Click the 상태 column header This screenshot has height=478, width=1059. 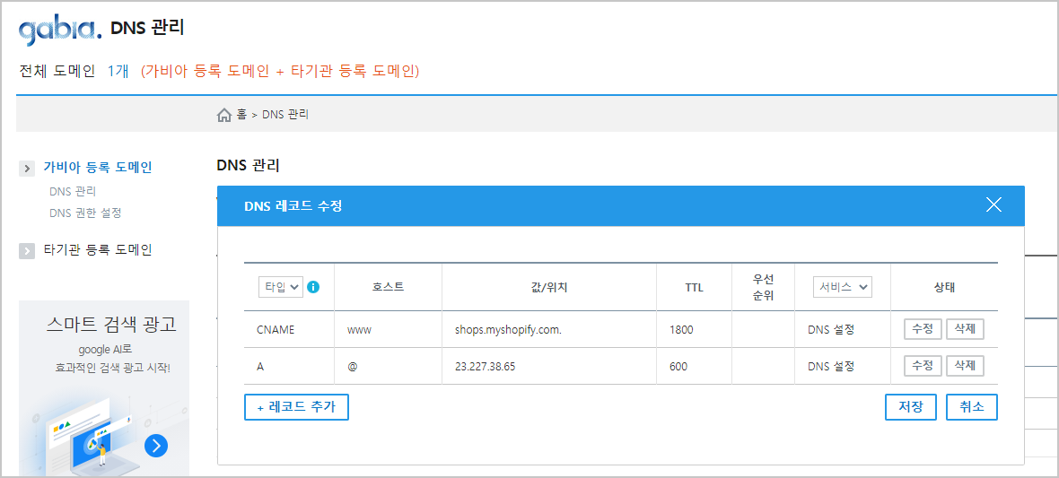(944, 287)
